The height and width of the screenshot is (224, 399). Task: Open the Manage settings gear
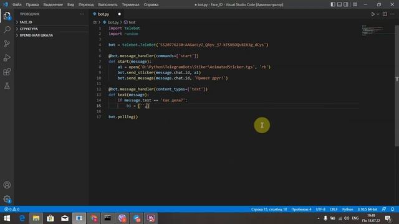click(x=7, y=199)
